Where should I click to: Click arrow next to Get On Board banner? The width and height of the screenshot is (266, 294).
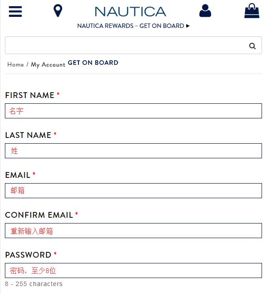(x=188, y=26)
